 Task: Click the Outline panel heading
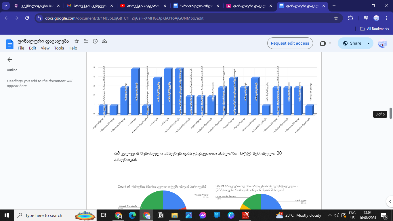[12, 70]
